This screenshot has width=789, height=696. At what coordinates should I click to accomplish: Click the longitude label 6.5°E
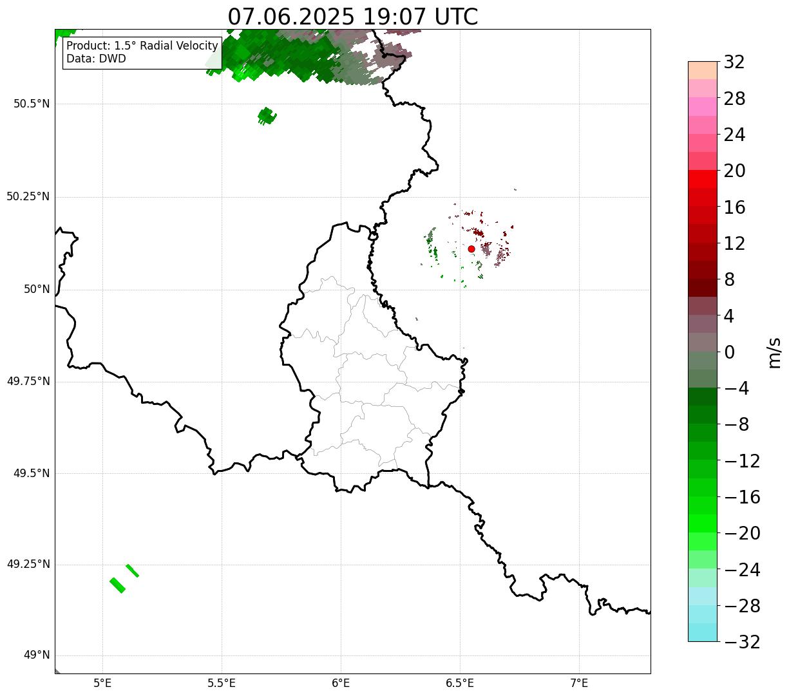point(460,683)
